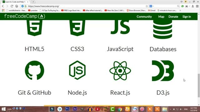
Task: Open dropdown arrow beside scissors icon
Action: coord(189,6)
